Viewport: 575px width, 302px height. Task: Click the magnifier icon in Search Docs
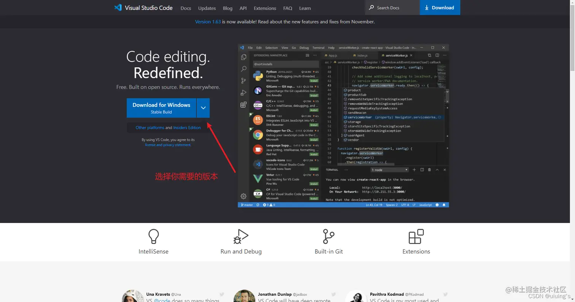click(x=372, y=8)
